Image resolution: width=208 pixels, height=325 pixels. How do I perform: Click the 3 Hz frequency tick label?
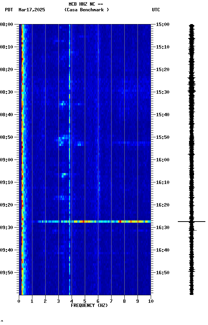coord(58,301)
